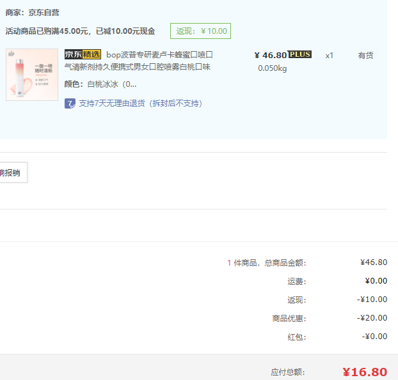This screenshot has width=398, height=380.
Task: Open 支持7天无理由退货 policy link
Action: pos(140,103)
